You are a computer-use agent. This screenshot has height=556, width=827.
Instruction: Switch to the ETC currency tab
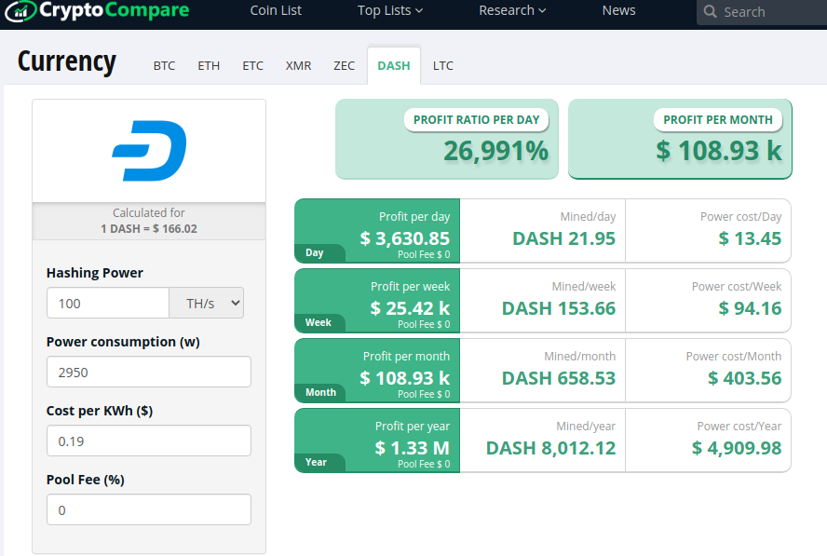[x=252, y=66]
